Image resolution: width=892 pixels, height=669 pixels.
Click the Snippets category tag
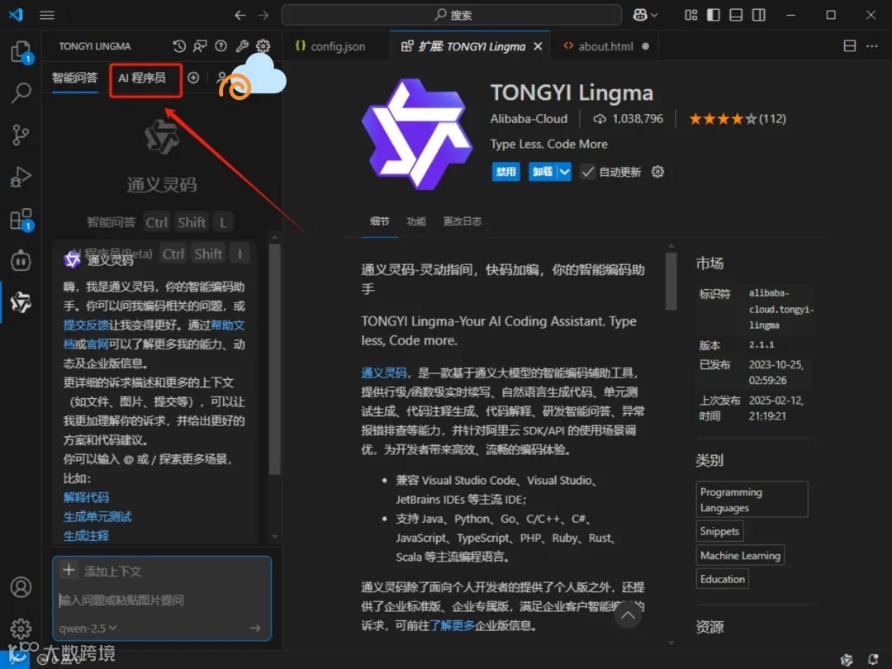(x=719, y=531)
